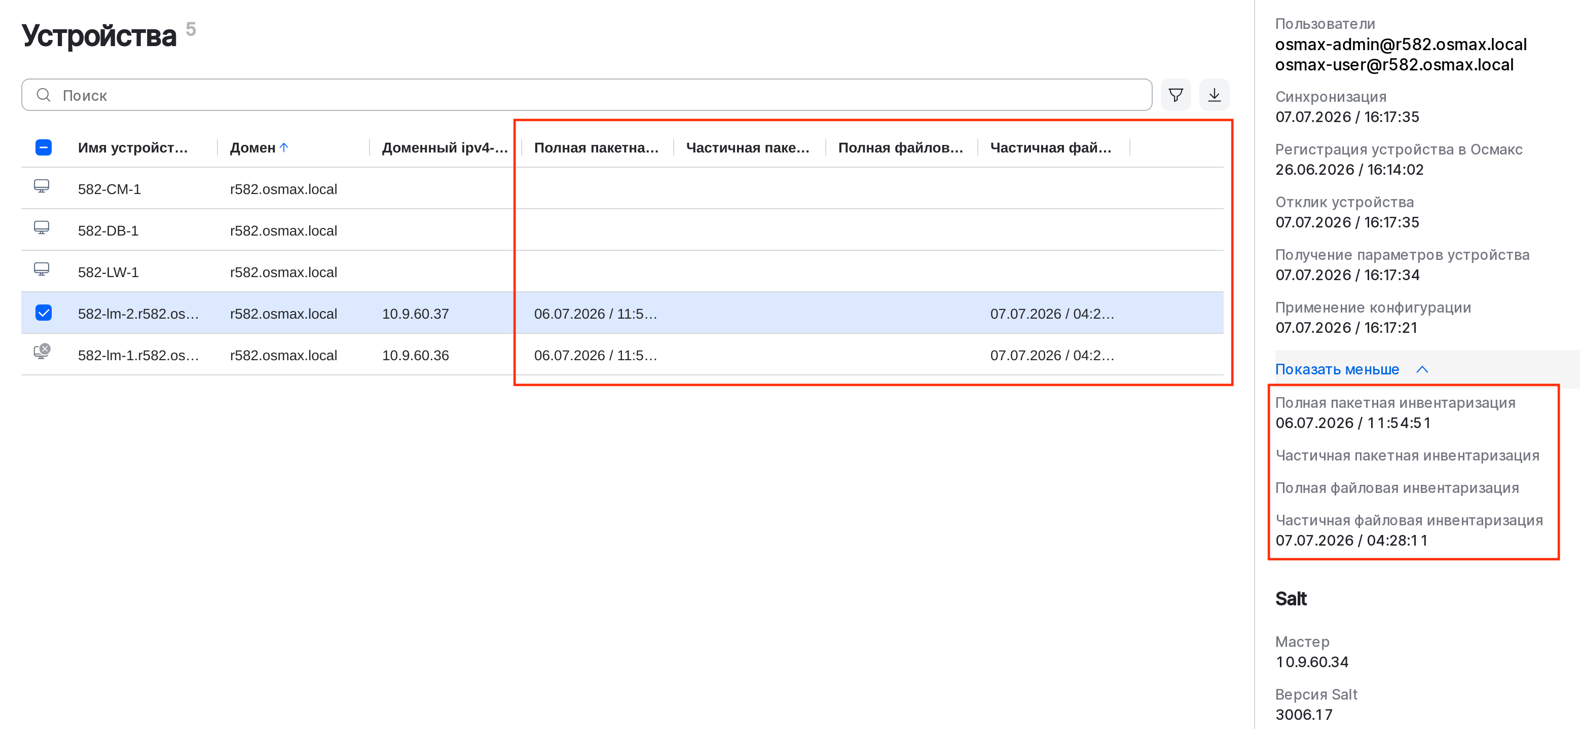The image size is (1580, 729).
Task: Select the 582-DB-1 device name
Action: (x=108, y=231)
